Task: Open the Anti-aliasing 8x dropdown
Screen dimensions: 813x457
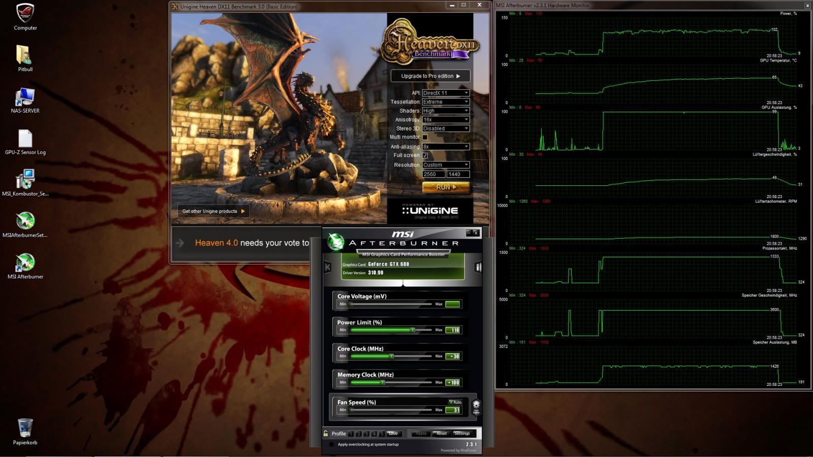Action: point(446,147)
